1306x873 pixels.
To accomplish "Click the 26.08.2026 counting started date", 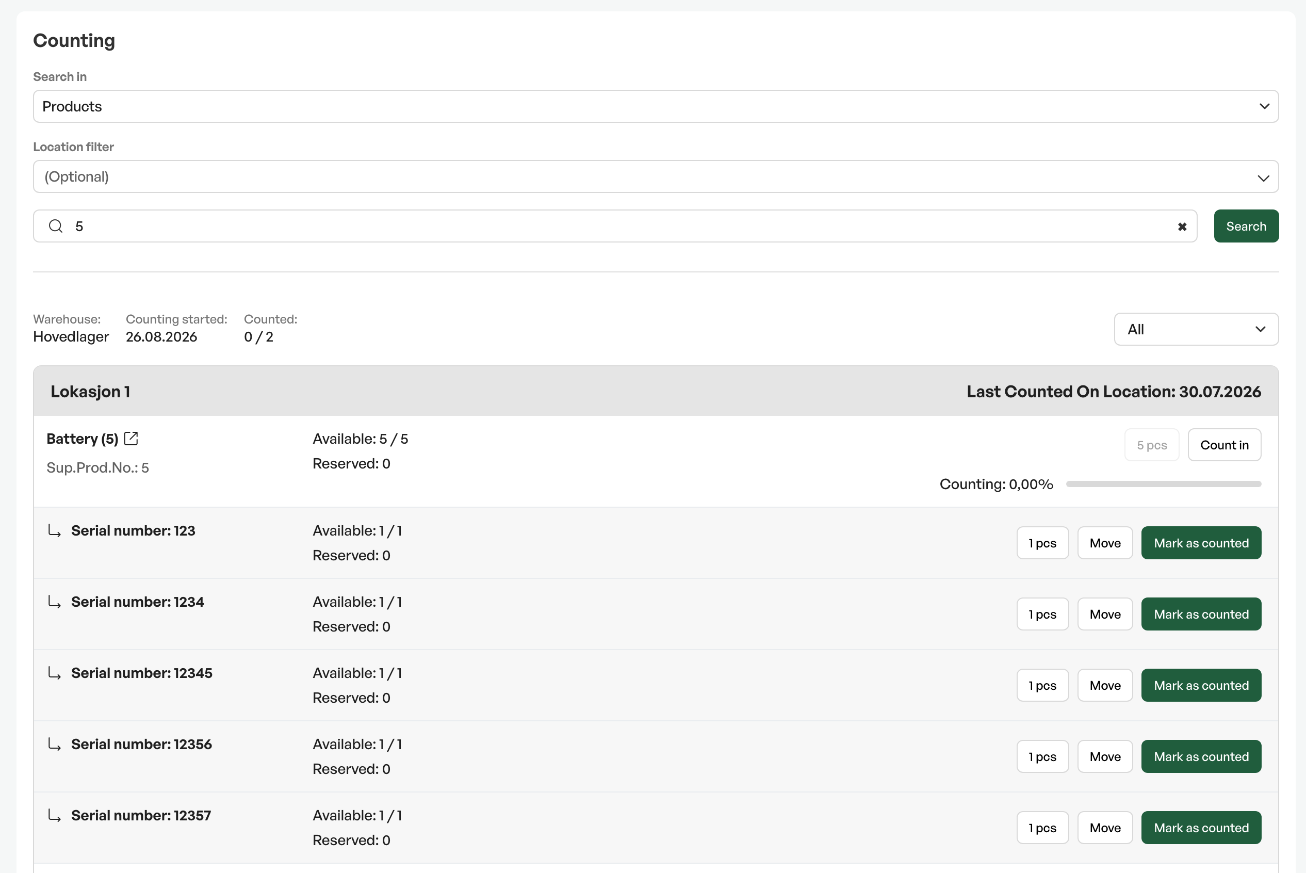I will [161, 337].
